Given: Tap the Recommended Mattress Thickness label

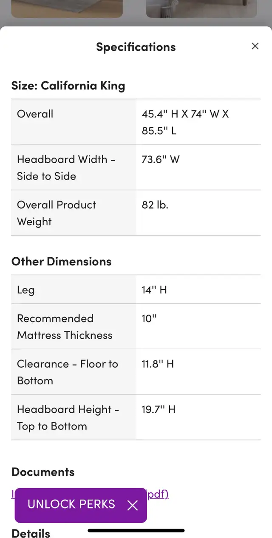Looking at the screenshot, I should pos(65,327).
